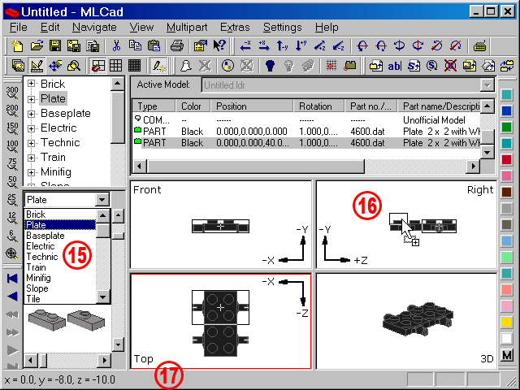Click the Color column header
520x390 pixels.
click(193, 106)
